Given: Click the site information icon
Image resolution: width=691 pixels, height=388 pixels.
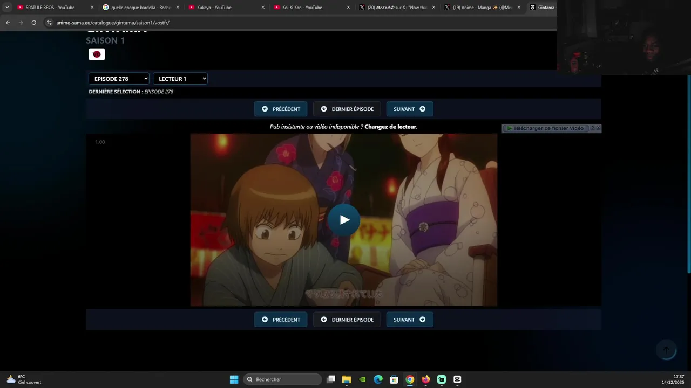Looking at the screenshot, I should [x=49, y=23].
